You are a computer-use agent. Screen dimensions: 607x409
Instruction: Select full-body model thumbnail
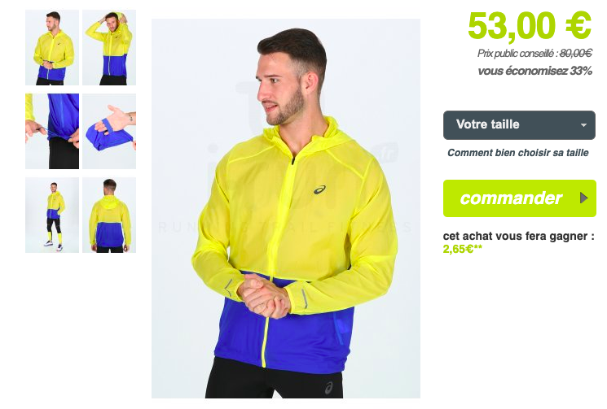pyautogui.click(x=52, y=215)
